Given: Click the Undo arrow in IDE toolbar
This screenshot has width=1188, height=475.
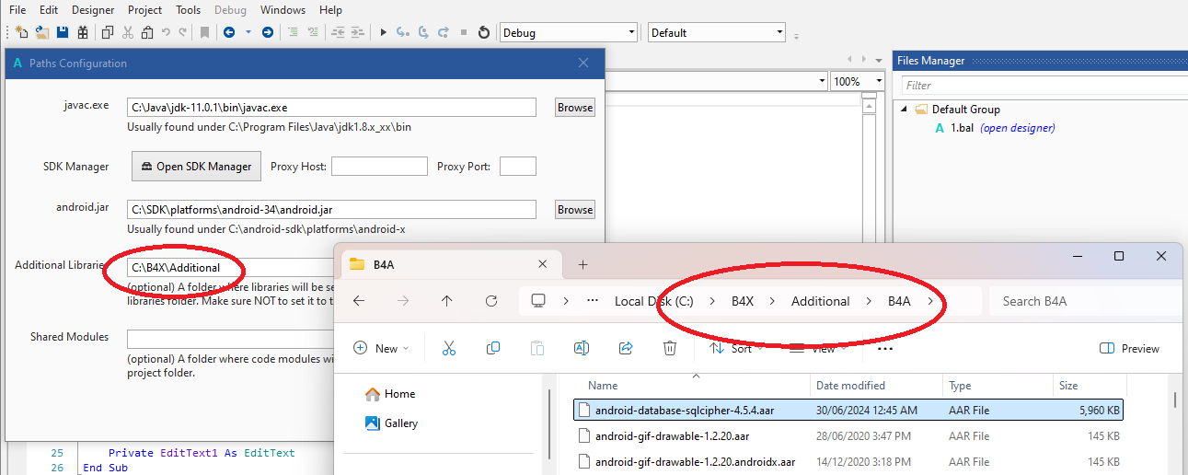Looking at the screenshot, I should [166, 32].
